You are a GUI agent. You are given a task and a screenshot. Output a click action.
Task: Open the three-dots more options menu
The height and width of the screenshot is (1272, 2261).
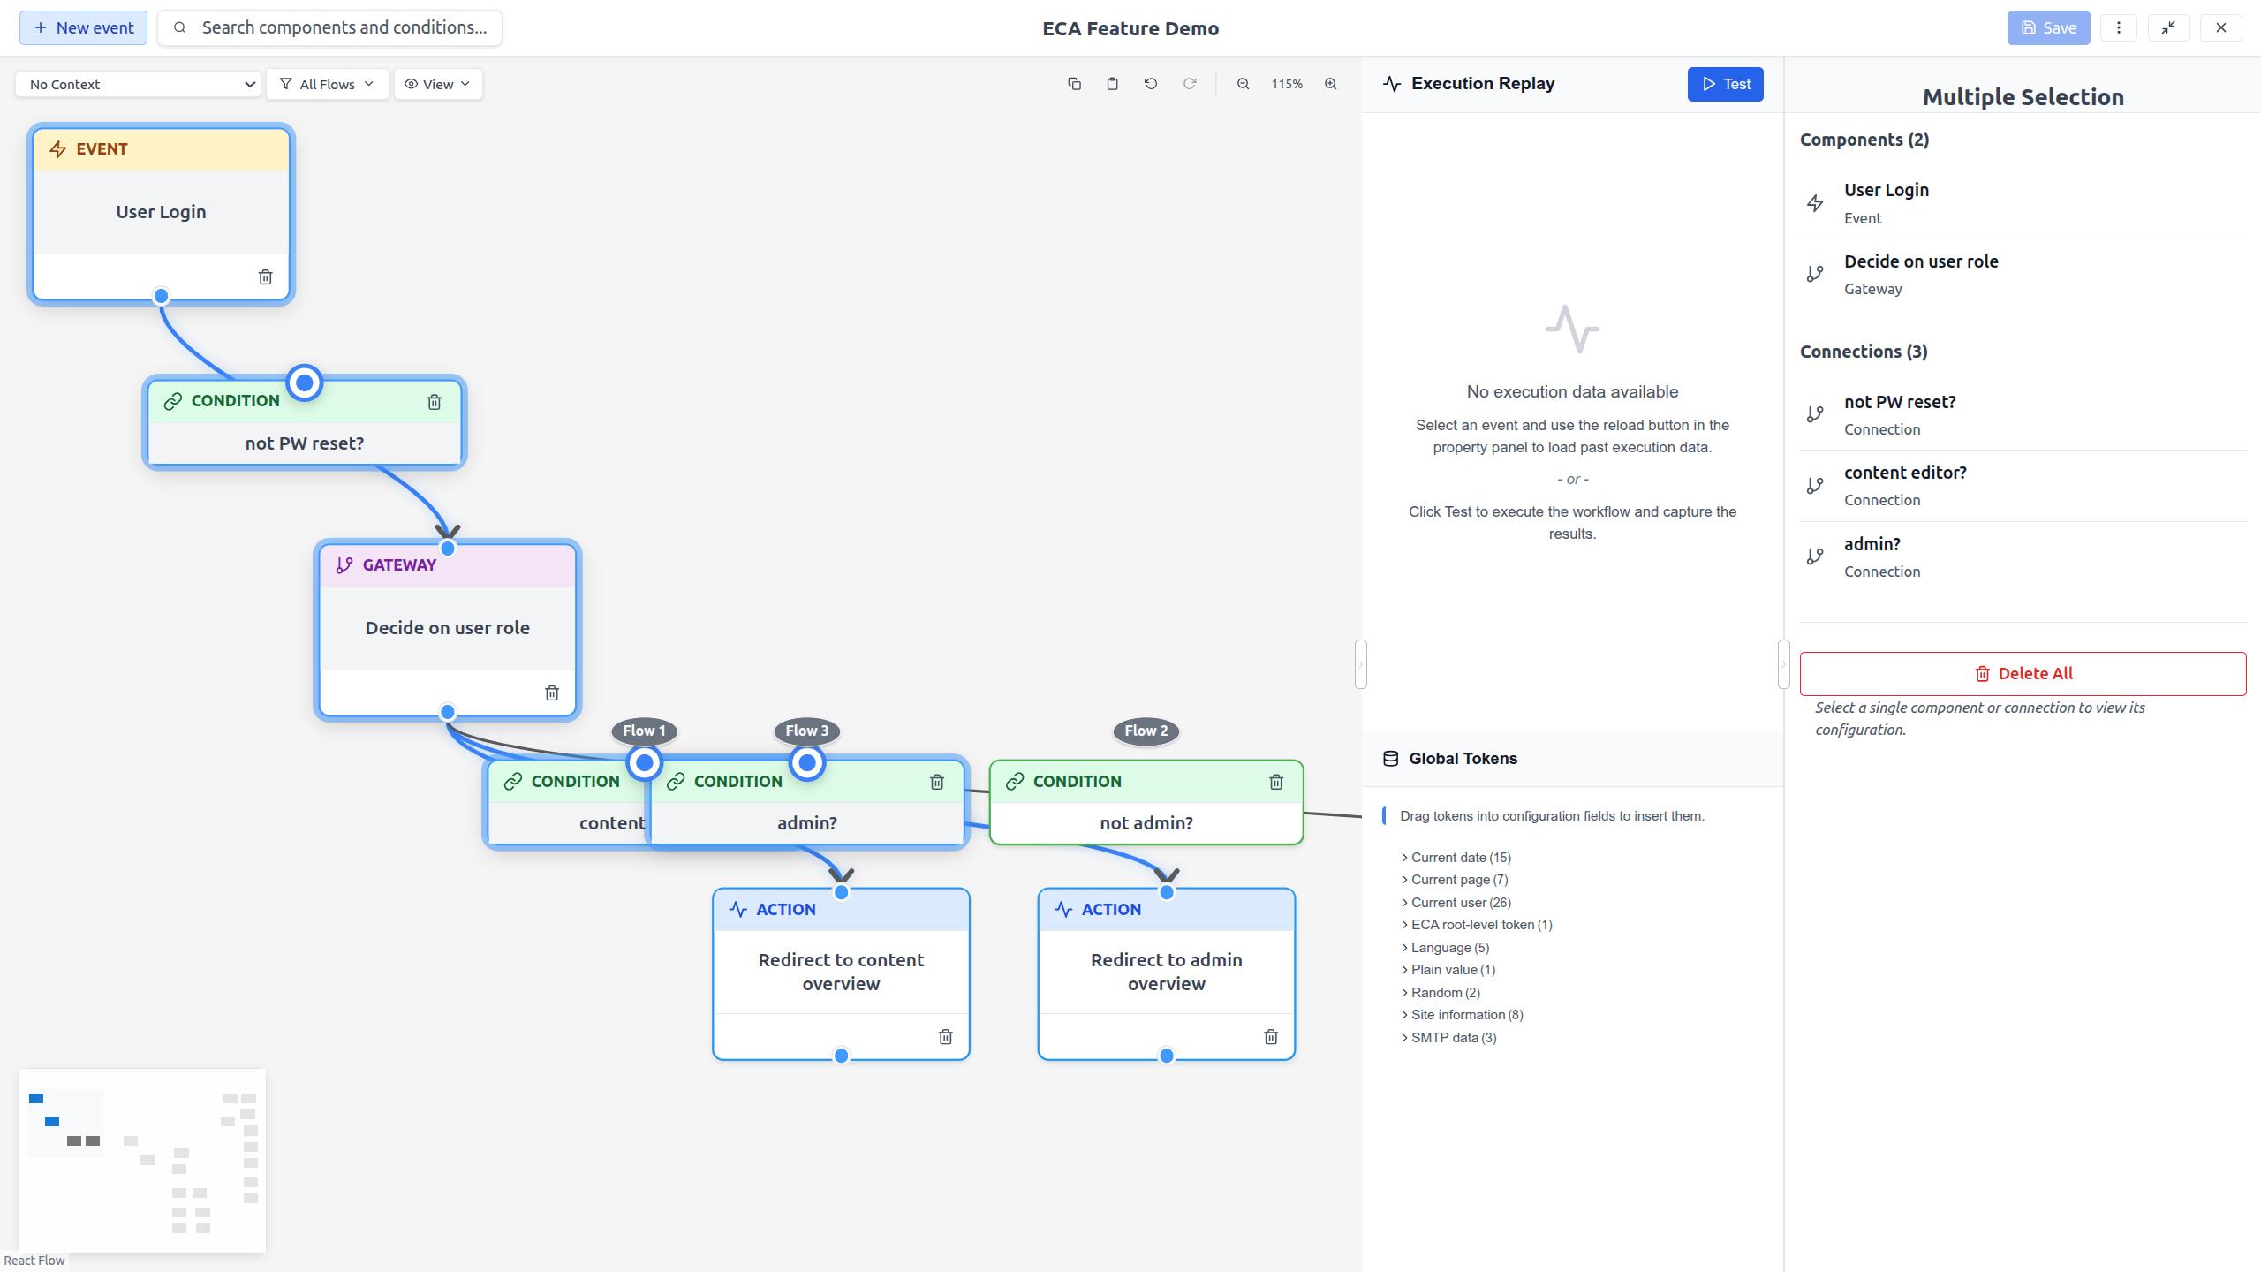[2118, 27]
